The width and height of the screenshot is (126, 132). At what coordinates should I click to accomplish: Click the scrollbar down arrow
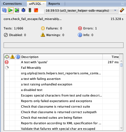[x=121, y=128]
